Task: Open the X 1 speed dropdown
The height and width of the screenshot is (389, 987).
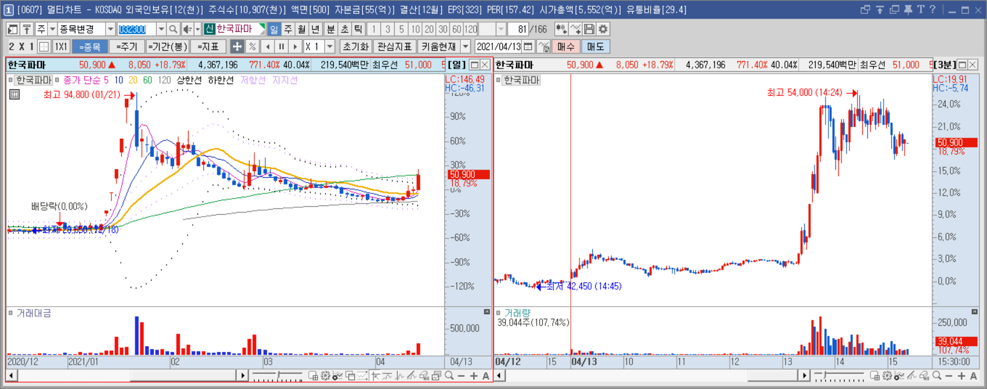Action: click(x=330, y=46)
